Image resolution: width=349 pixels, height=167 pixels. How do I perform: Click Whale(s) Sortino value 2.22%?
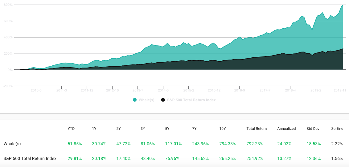tap(337, 144)
